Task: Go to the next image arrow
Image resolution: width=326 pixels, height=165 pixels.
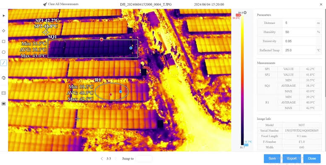Action: tap(116, 159)
